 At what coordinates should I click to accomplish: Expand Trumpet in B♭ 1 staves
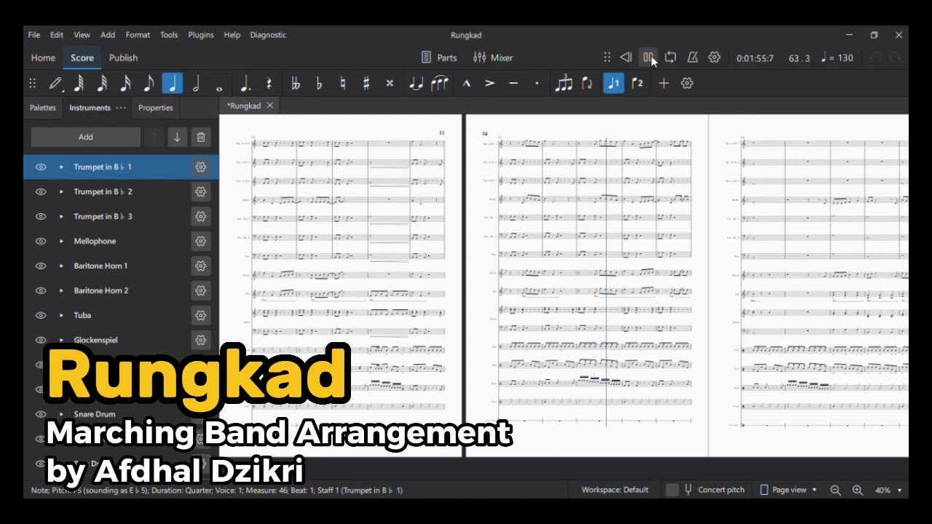(x=61, y=167)
